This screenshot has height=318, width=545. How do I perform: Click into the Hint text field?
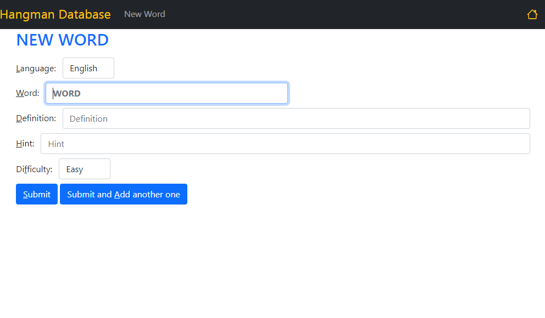(285, 144)
